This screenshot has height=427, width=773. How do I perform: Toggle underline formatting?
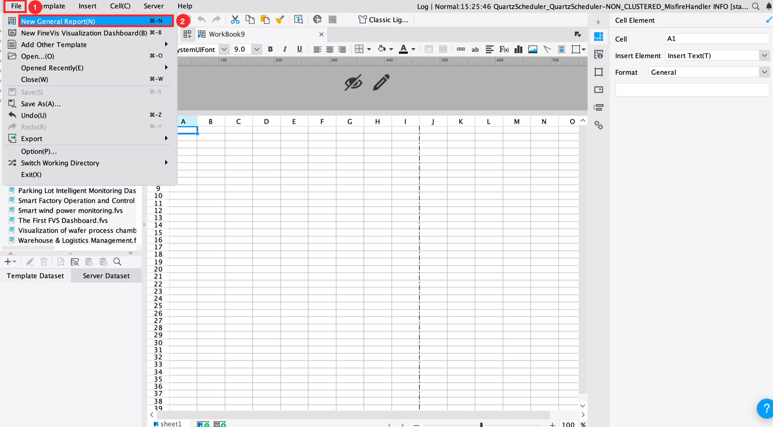click(x=300, y=49)
